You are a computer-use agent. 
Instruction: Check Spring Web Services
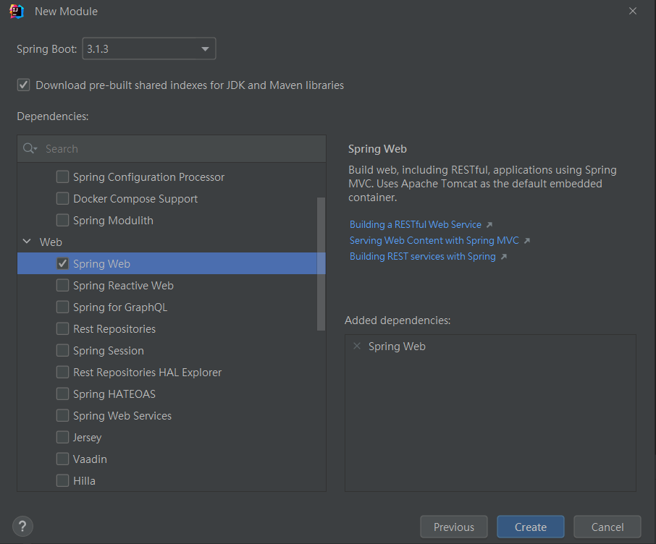tap(62, 416)
